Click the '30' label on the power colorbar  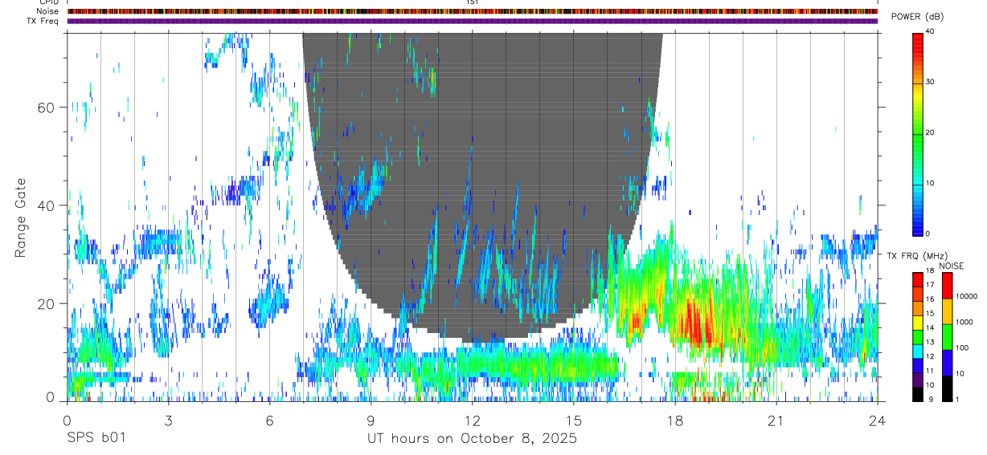tap(932, 82)
